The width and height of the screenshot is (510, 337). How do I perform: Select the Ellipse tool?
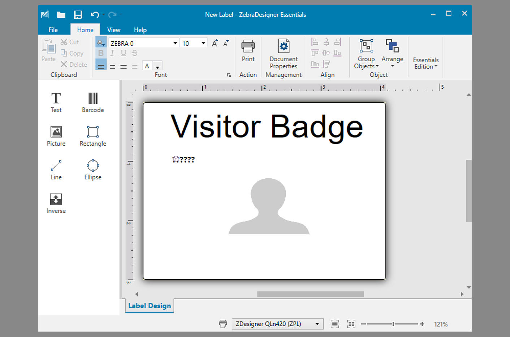(x=92, y=169)
